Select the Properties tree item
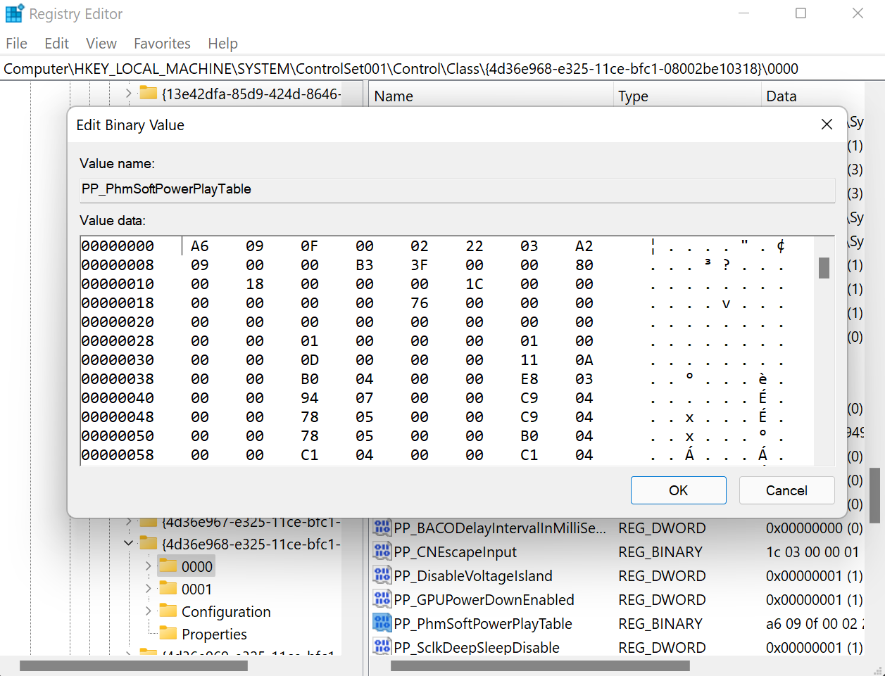Image resolution: width=885 pixels, height=676 pixels. click(x=214, y=634)
